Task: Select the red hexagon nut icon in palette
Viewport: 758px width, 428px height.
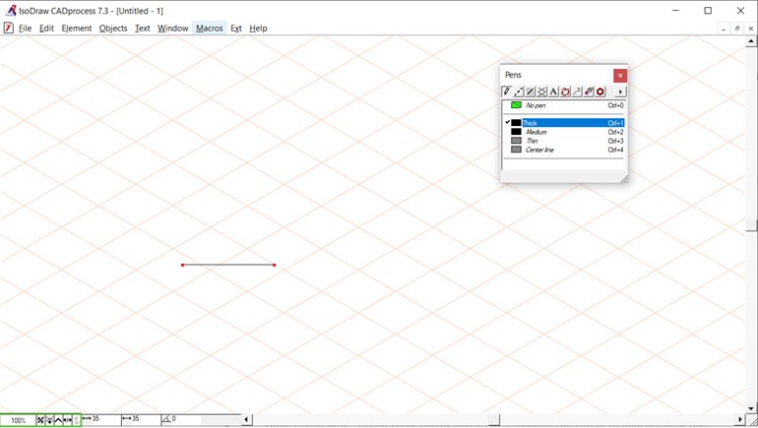Action: [x=600, y=92]
